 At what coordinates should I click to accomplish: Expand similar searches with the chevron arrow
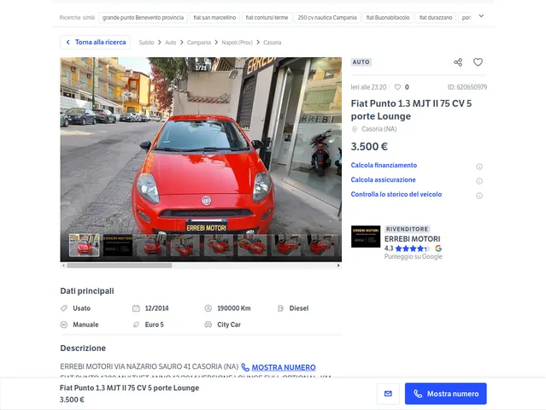pyautogui.click(x=481, y=16)
